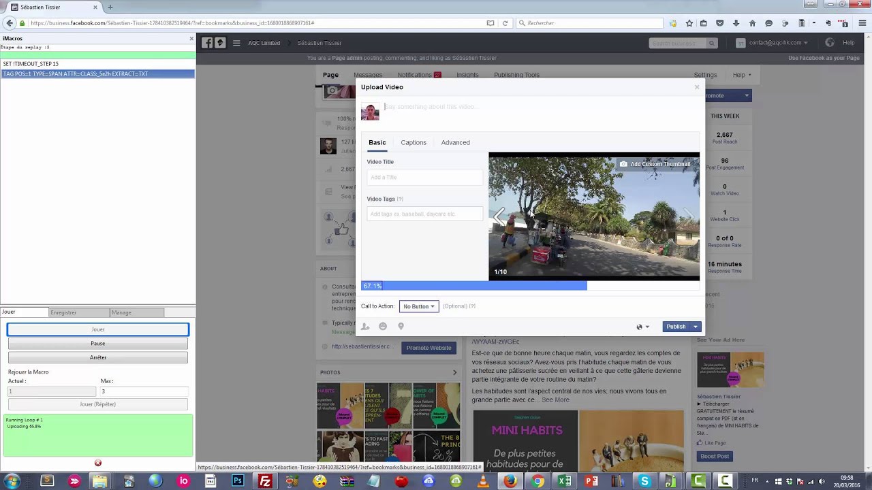Open a new browser tab
This screenshot has width=872, height=490.
tap(110, 7)
